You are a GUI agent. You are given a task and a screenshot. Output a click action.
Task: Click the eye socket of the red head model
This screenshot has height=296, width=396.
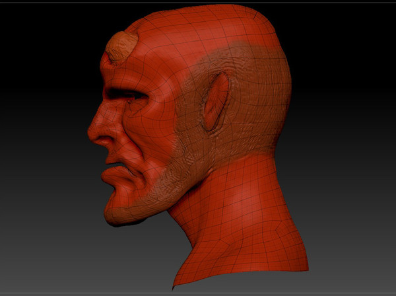click(127, 94)
